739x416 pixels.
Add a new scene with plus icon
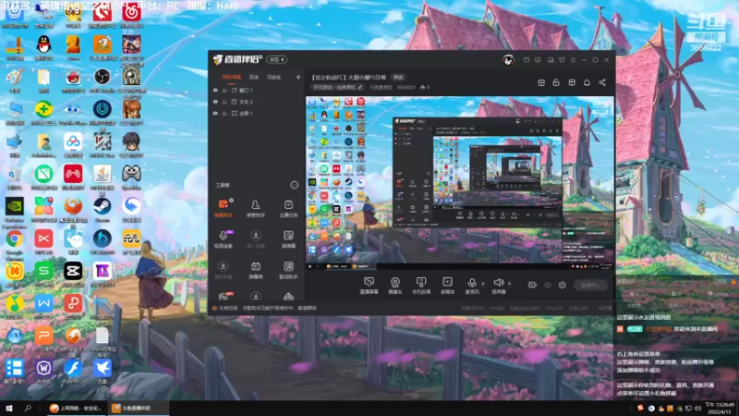pyautogui.click(x=297, y=77)
